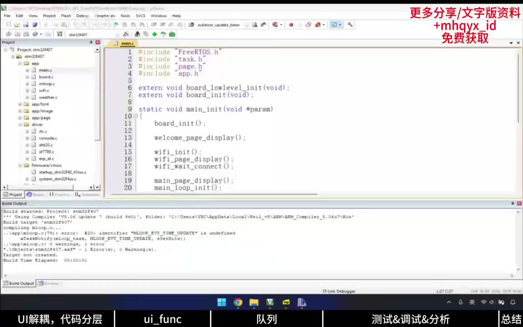Open Options for Target icon
Image resolution: width=523 pixels, height=327 pixels.
click(126, 35)
